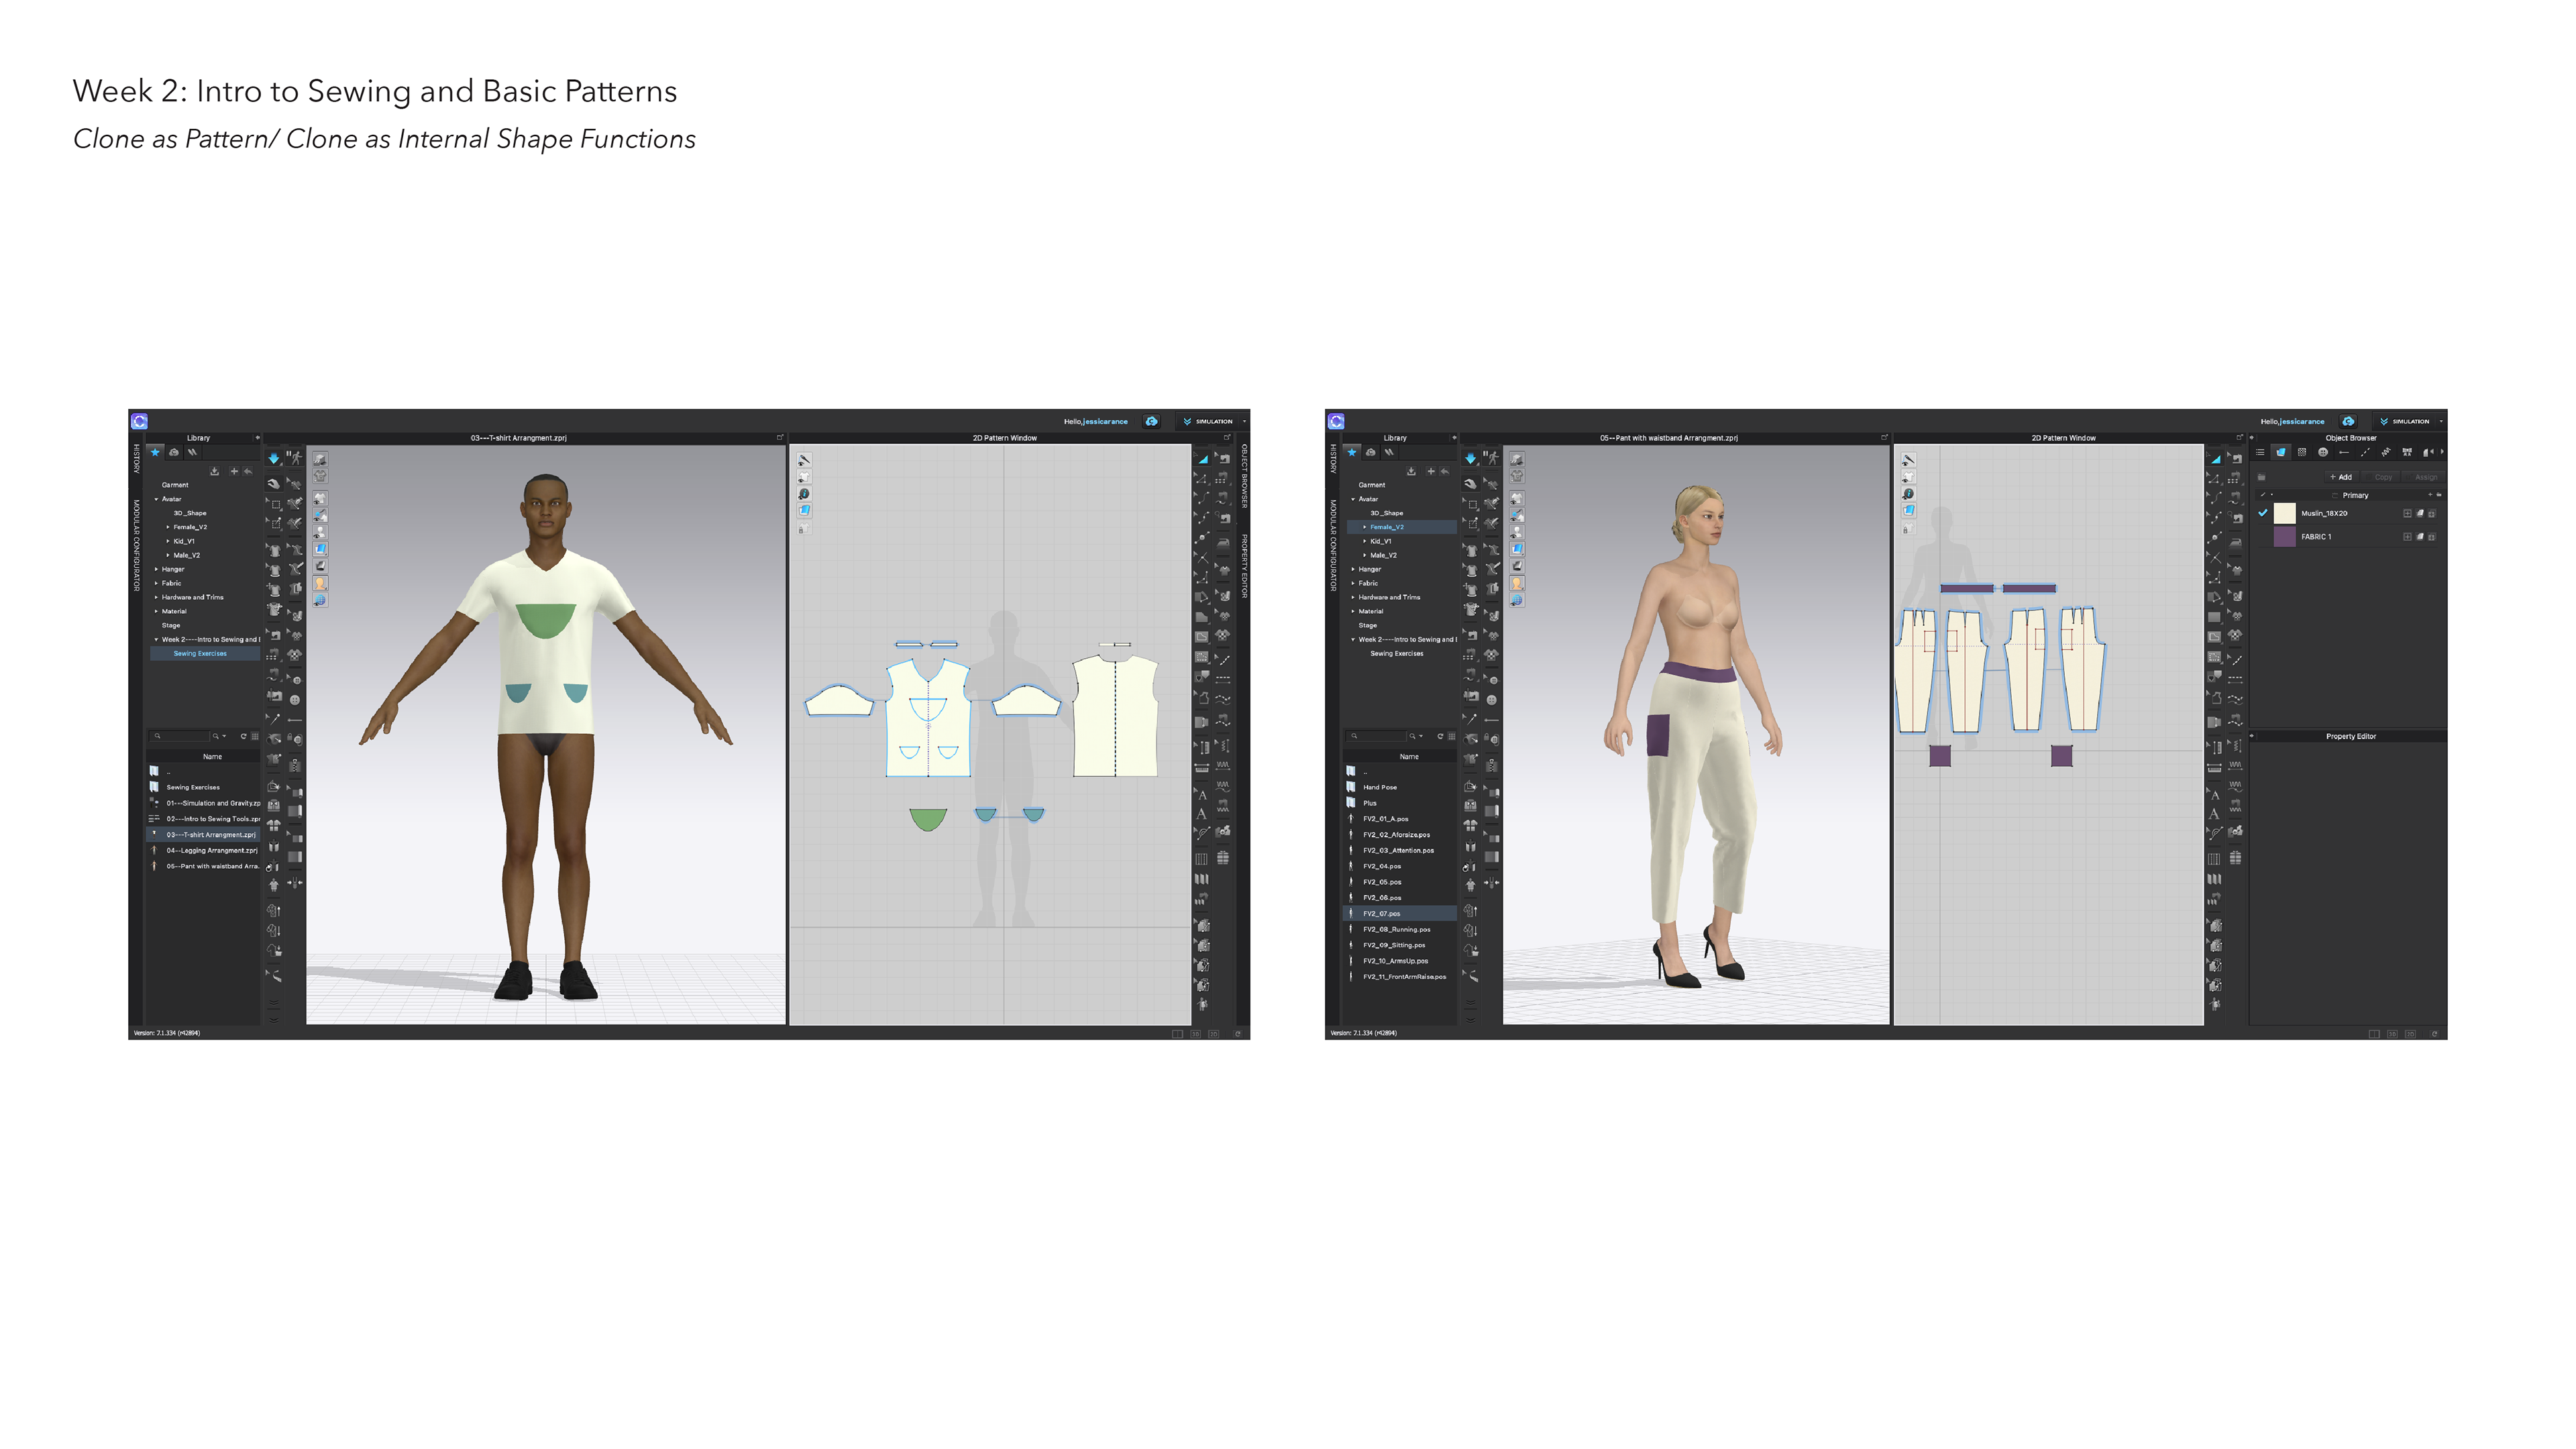Open the Fabric tab icon in Object Browser

(2281, 453)
